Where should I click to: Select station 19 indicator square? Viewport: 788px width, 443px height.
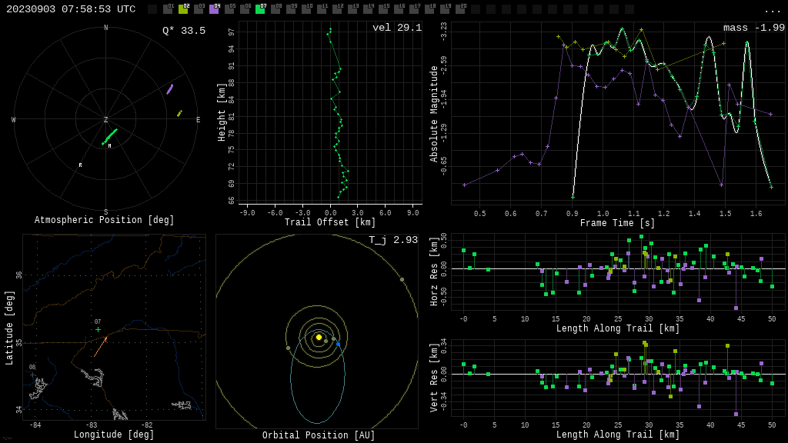pyautogui.click(x=446, y=8)
